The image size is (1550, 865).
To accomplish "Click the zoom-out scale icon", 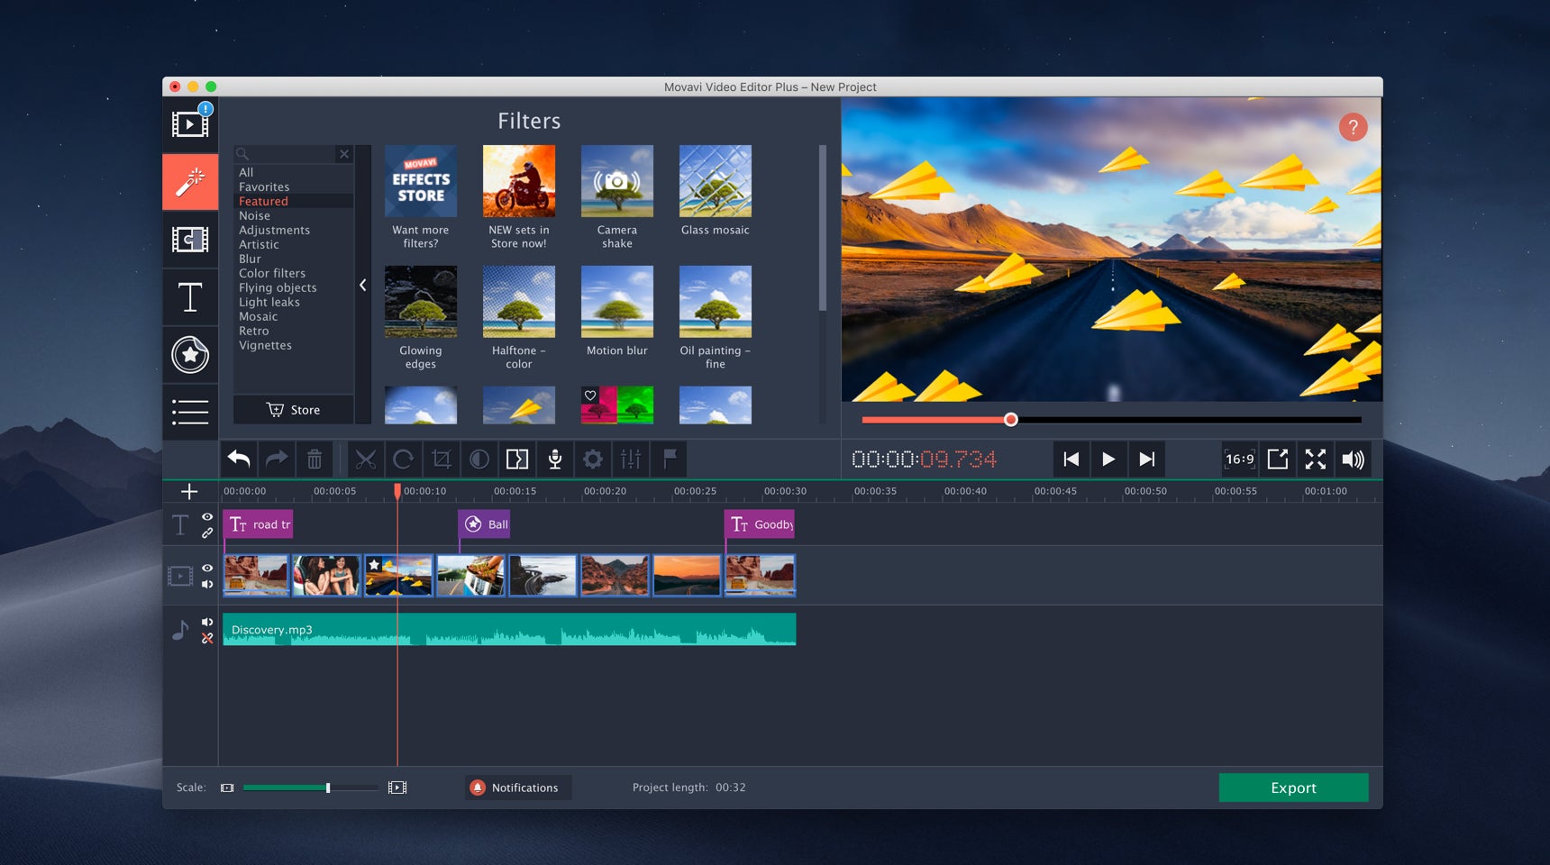I will click(x=227, y=788).
